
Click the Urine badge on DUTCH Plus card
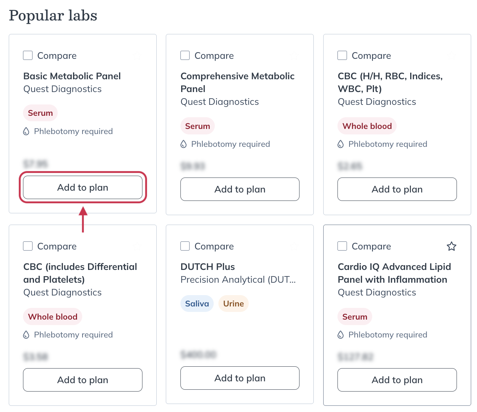[x=233, y=304]
